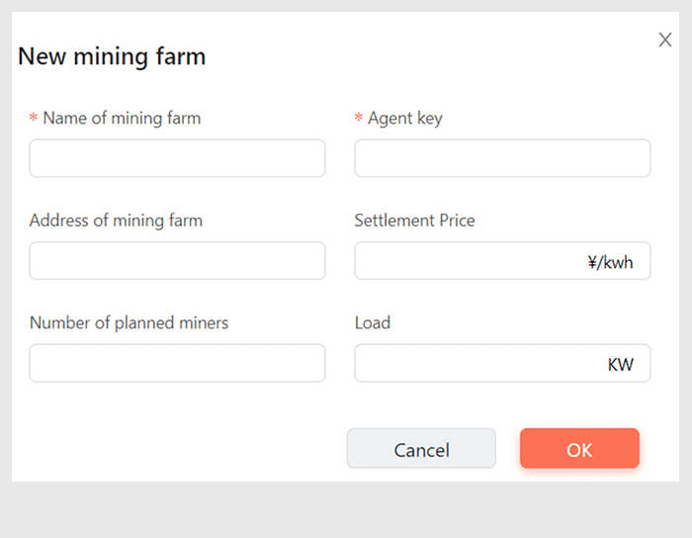The height and width of the screenshot is (538, 692).
Task: Focus the Load input field
Action: tap(475, 363)
